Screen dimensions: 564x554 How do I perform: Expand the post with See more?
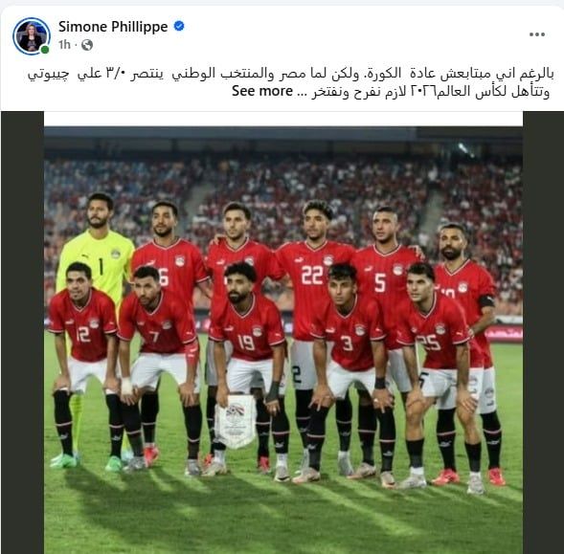(261, 91)
